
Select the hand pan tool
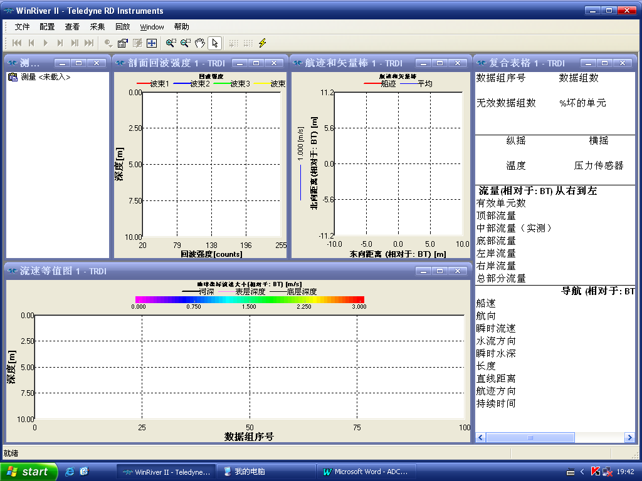[x=199, y=43]
